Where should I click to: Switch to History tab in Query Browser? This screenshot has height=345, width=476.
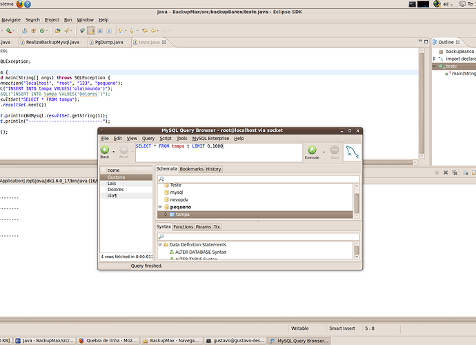(x=213, y=169)
